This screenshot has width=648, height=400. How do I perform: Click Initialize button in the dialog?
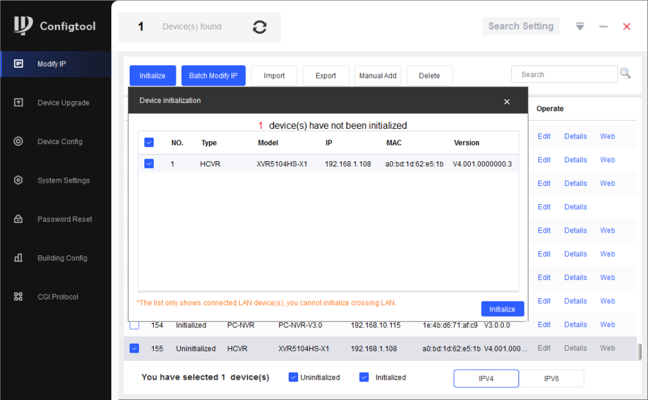(x=502, y=309)
